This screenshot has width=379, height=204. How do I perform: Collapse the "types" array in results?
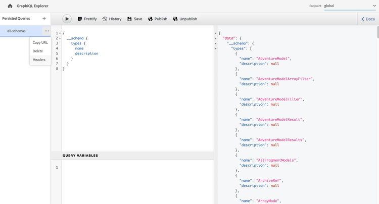coord(216,48)
